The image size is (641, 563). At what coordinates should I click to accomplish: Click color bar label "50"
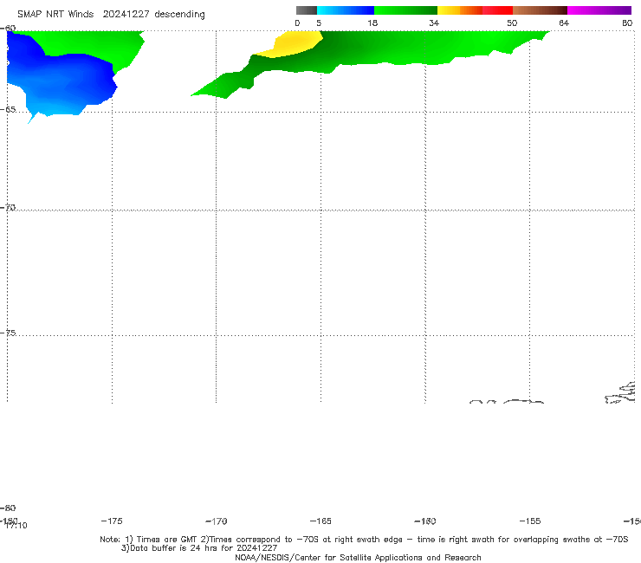tap(512, 23)
